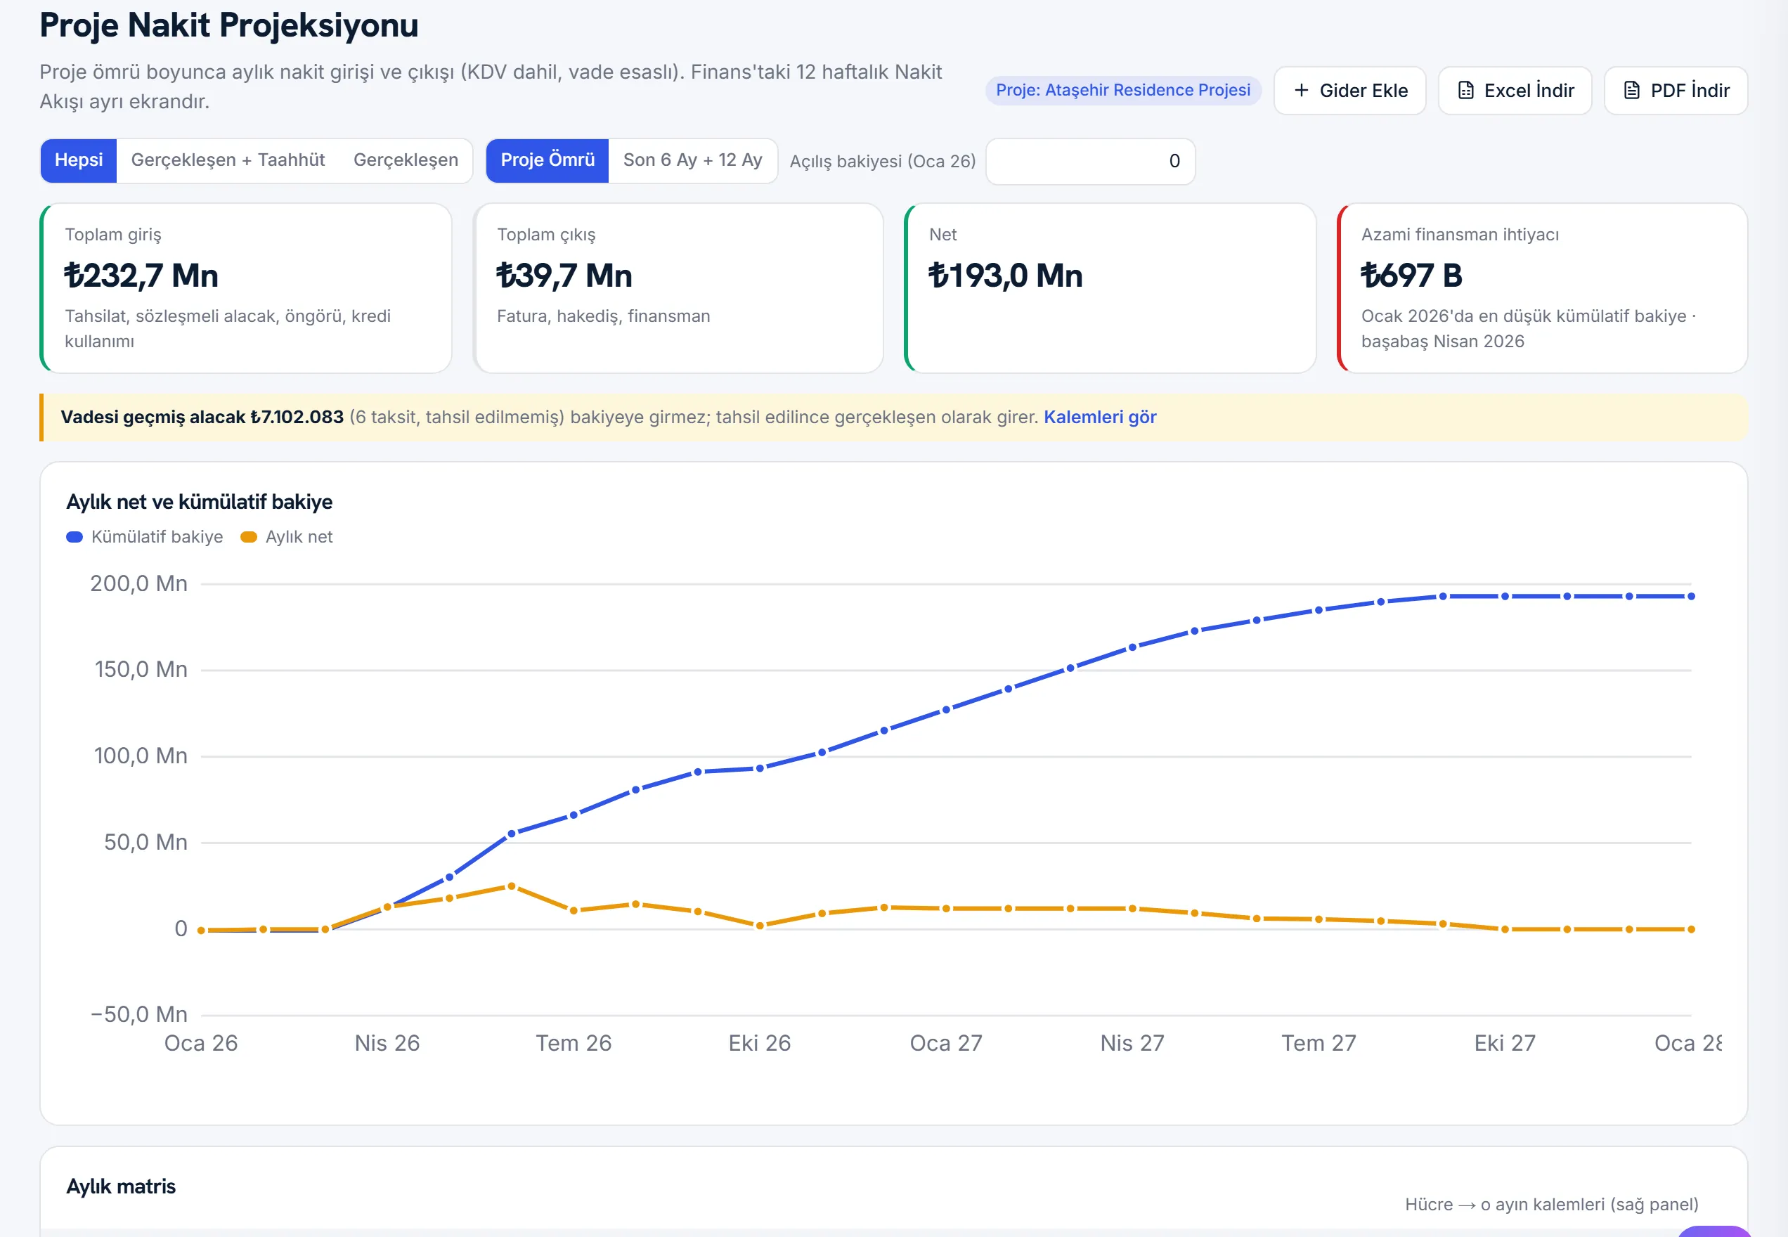
Task: Choose the Proje Ömrü range tab
Action: [x=548, y=160]
